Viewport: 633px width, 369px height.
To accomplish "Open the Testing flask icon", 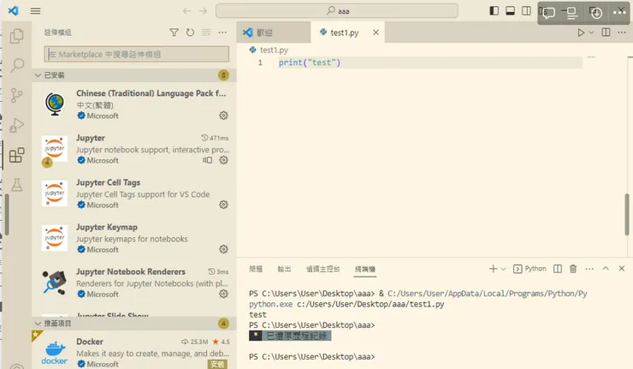I will click(x=16, y=185).
